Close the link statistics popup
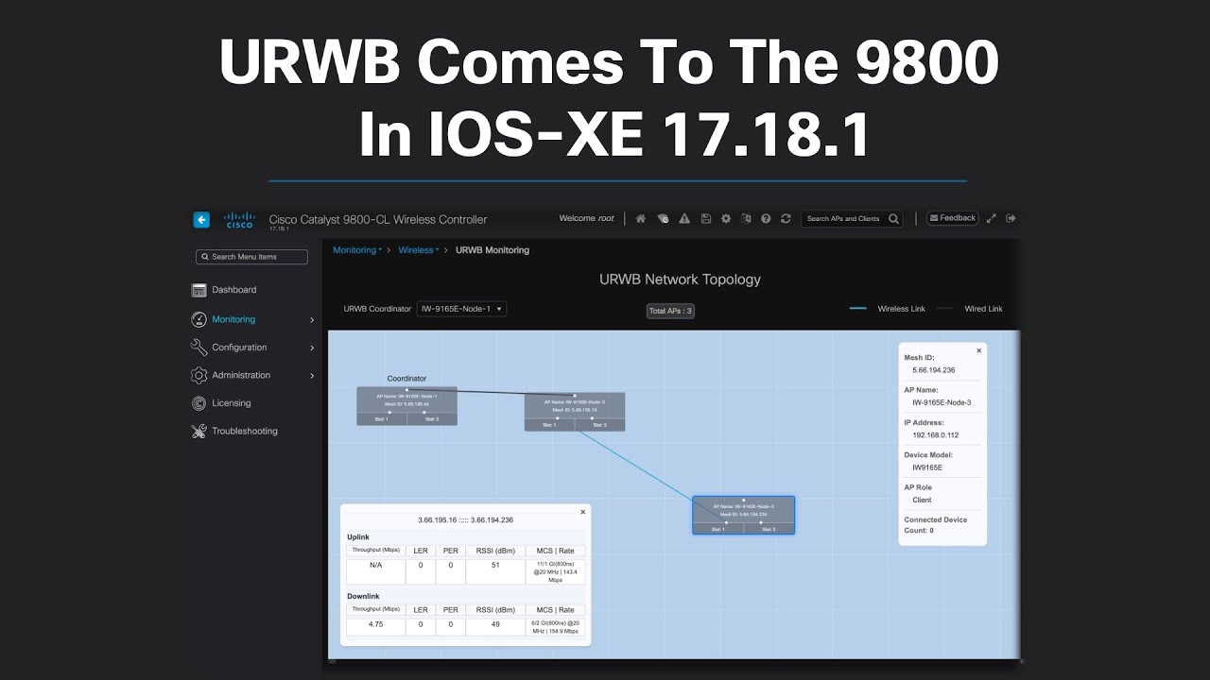The image size is (1210, 680). click(x=582, y=512)
